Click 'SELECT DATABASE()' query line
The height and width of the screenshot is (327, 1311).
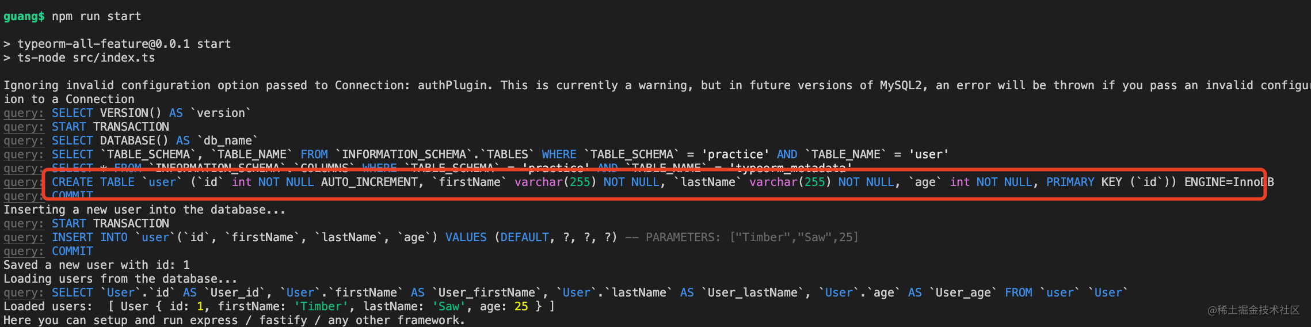(154, 140)
